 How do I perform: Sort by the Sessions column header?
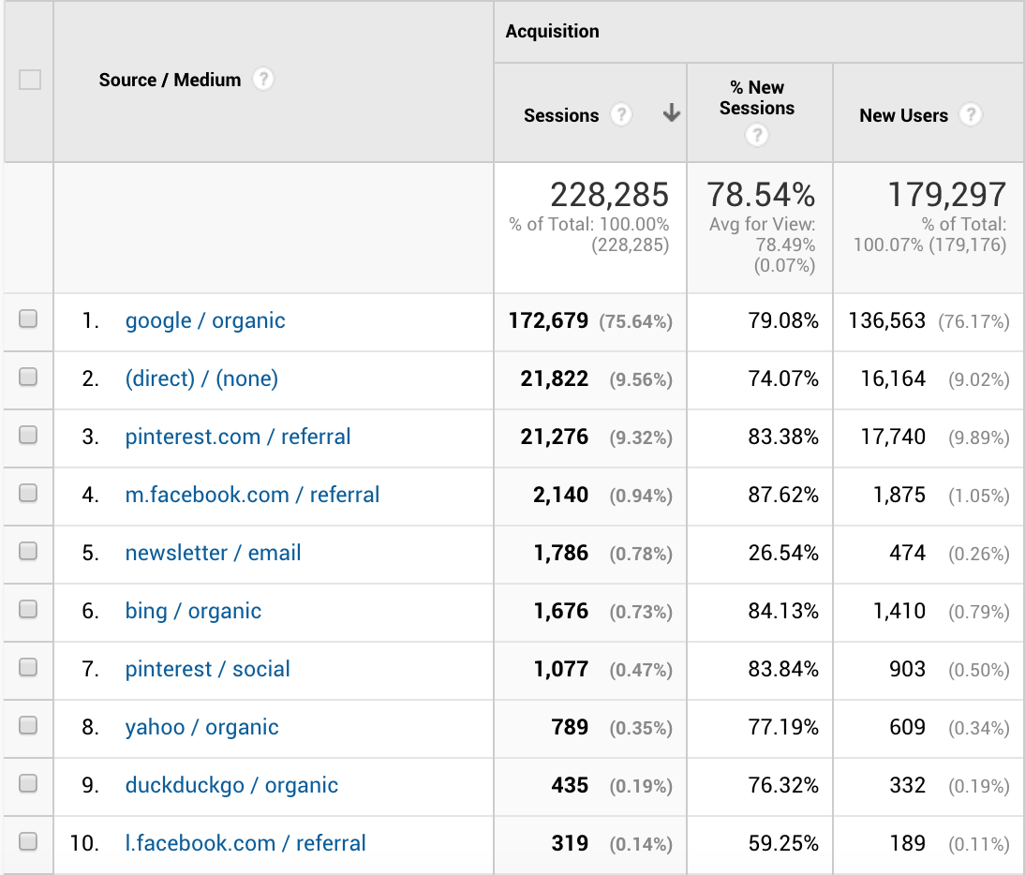coord(561,115)
